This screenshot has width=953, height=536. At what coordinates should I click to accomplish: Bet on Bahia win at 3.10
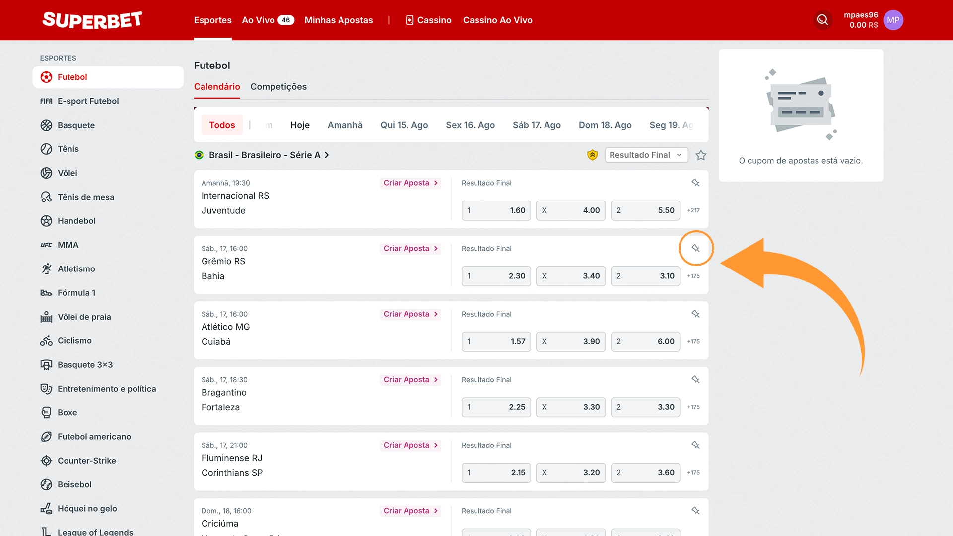645,276
